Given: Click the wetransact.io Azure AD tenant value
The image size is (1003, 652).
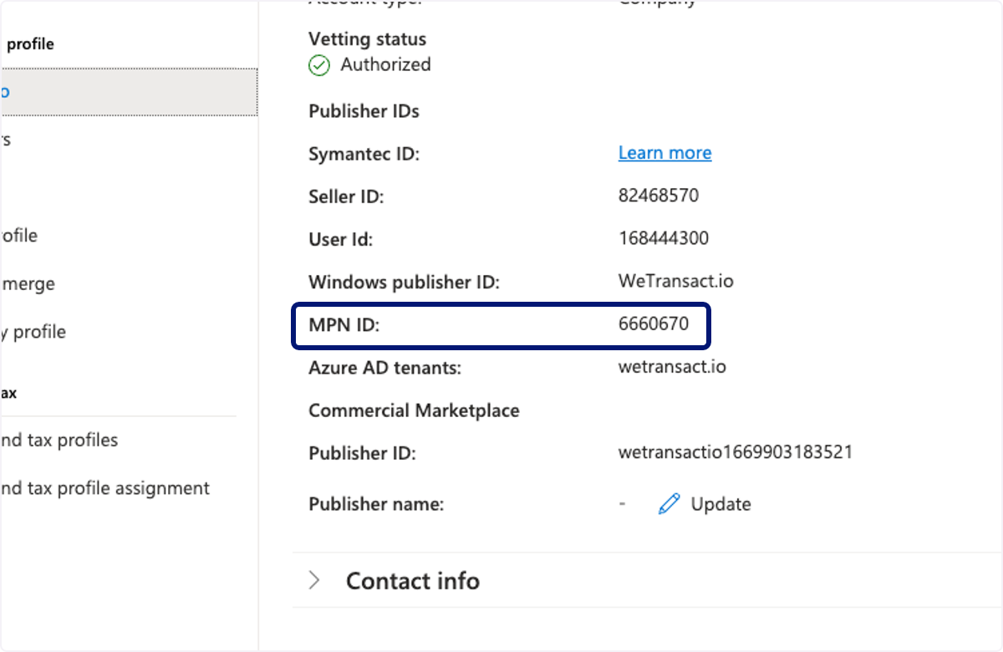Looking at the screenshot, I should click(x=673, y=367).
